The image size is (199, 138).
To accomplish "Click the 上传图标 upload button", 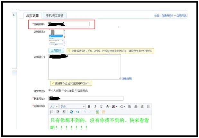I will tap(56, 51).
